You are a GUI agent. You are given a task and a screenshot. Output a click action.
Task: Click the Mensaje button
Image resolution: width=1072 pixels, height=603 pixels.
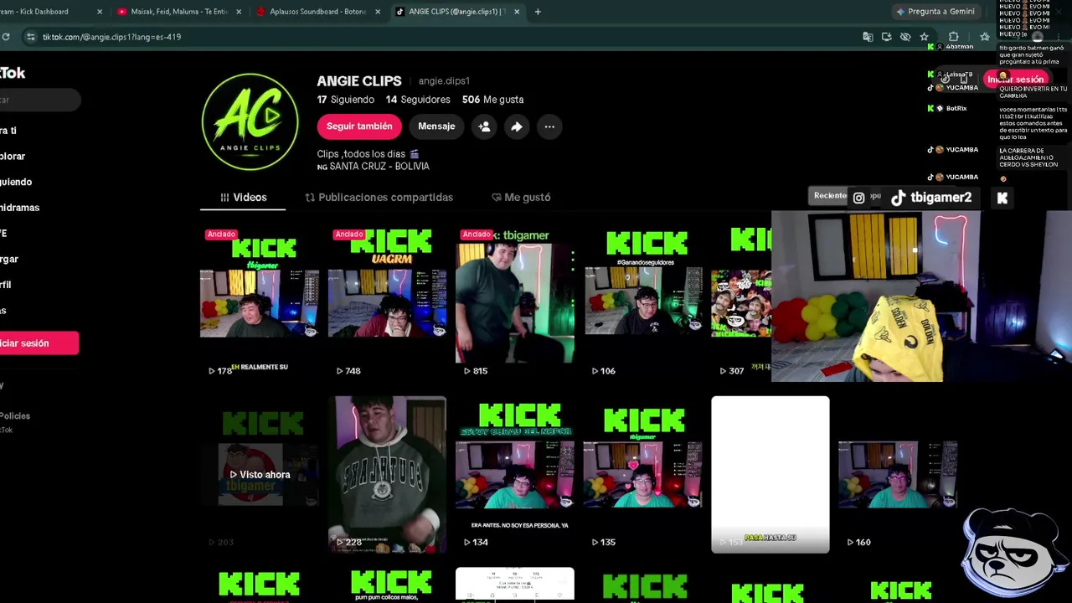pyautogui.click(x=436, y=126)
